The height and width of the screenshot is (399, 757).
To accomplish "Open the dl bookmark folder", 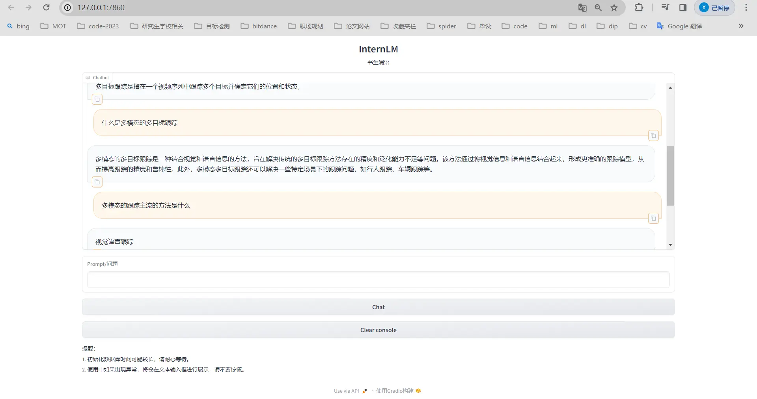I will pos(577,26).
